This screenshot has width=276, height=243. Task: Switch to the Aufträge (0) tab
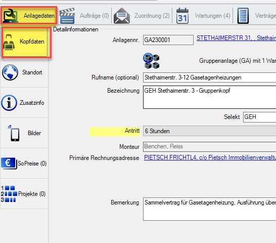pos(84,16)
